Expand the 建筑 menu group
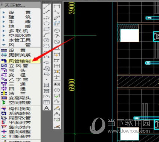 [x=20, y=17]
